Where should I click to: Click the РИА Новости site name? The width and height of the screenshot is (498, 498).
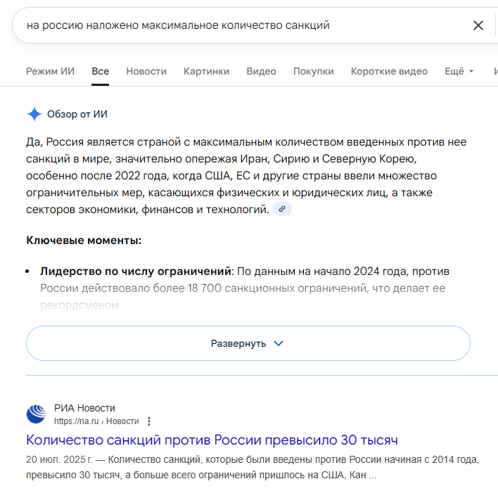(x=84, y=408)
